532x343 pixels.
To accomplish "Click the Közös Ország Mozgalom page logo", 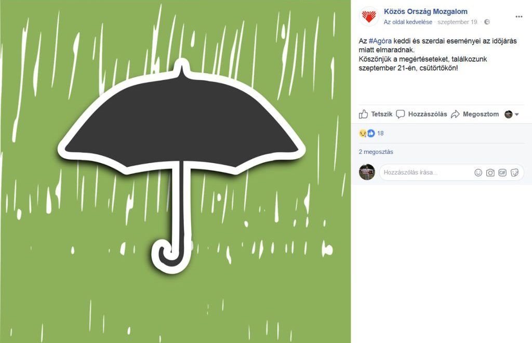I will (x=369, y=16).
